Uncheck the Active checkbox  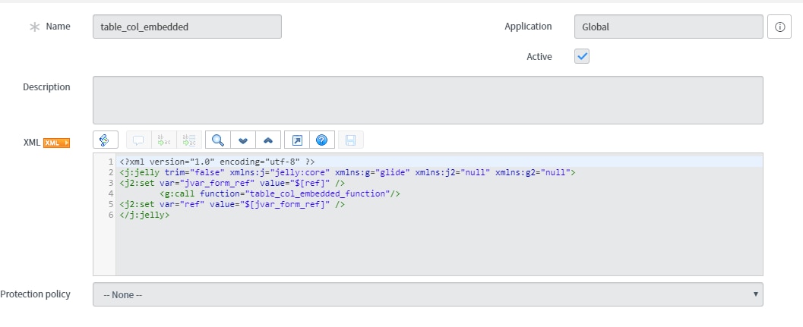click(582, 56)
